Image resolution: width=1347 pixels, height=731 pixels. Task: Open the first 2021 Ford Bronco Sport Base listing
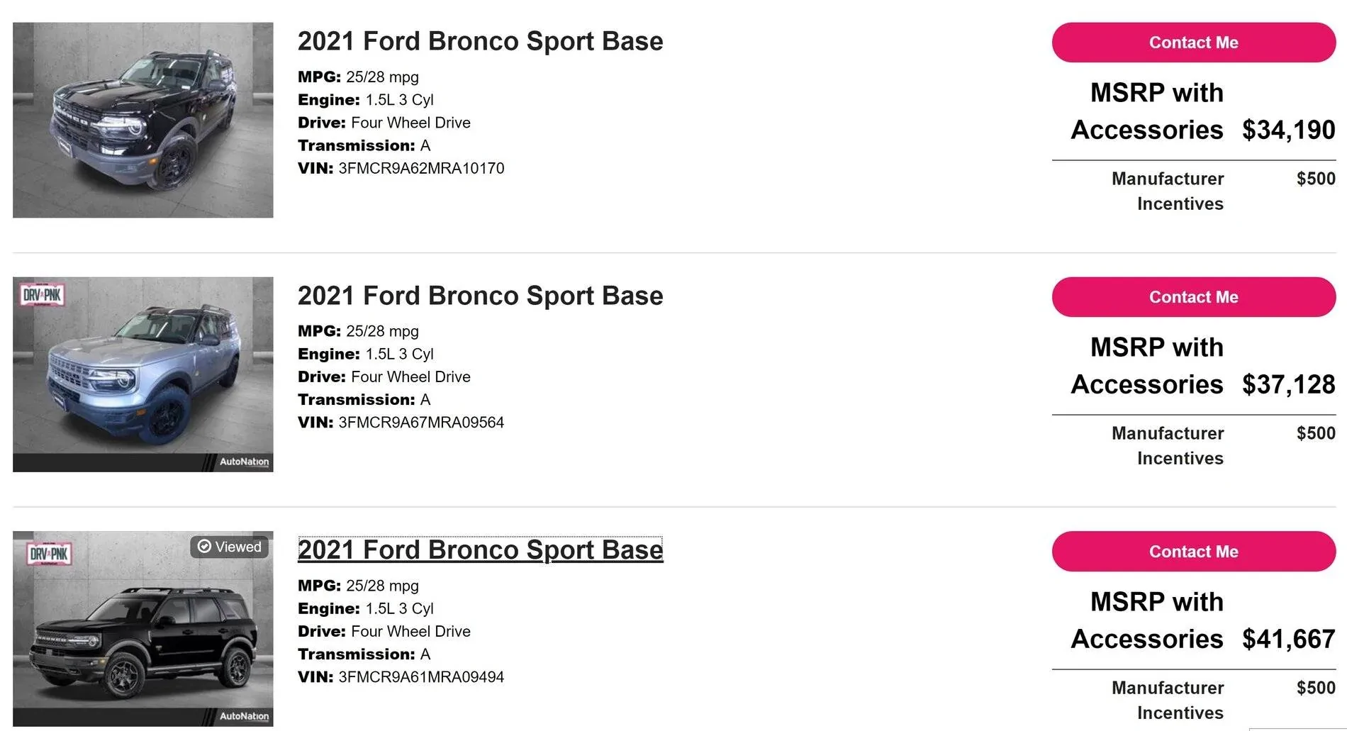point(480,41)
